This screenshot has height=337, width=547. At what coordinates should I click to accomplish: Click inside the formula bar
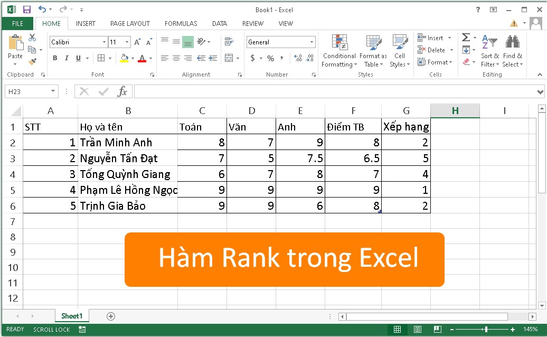tap(335, 92)
